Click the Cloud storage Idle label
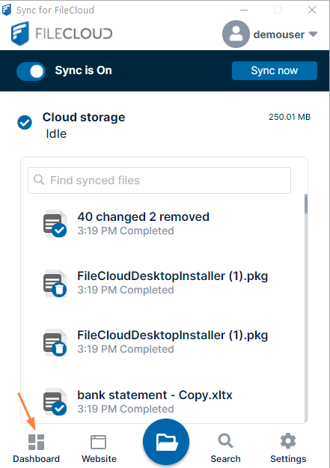The image size is (330, 468). pos(56,134)
